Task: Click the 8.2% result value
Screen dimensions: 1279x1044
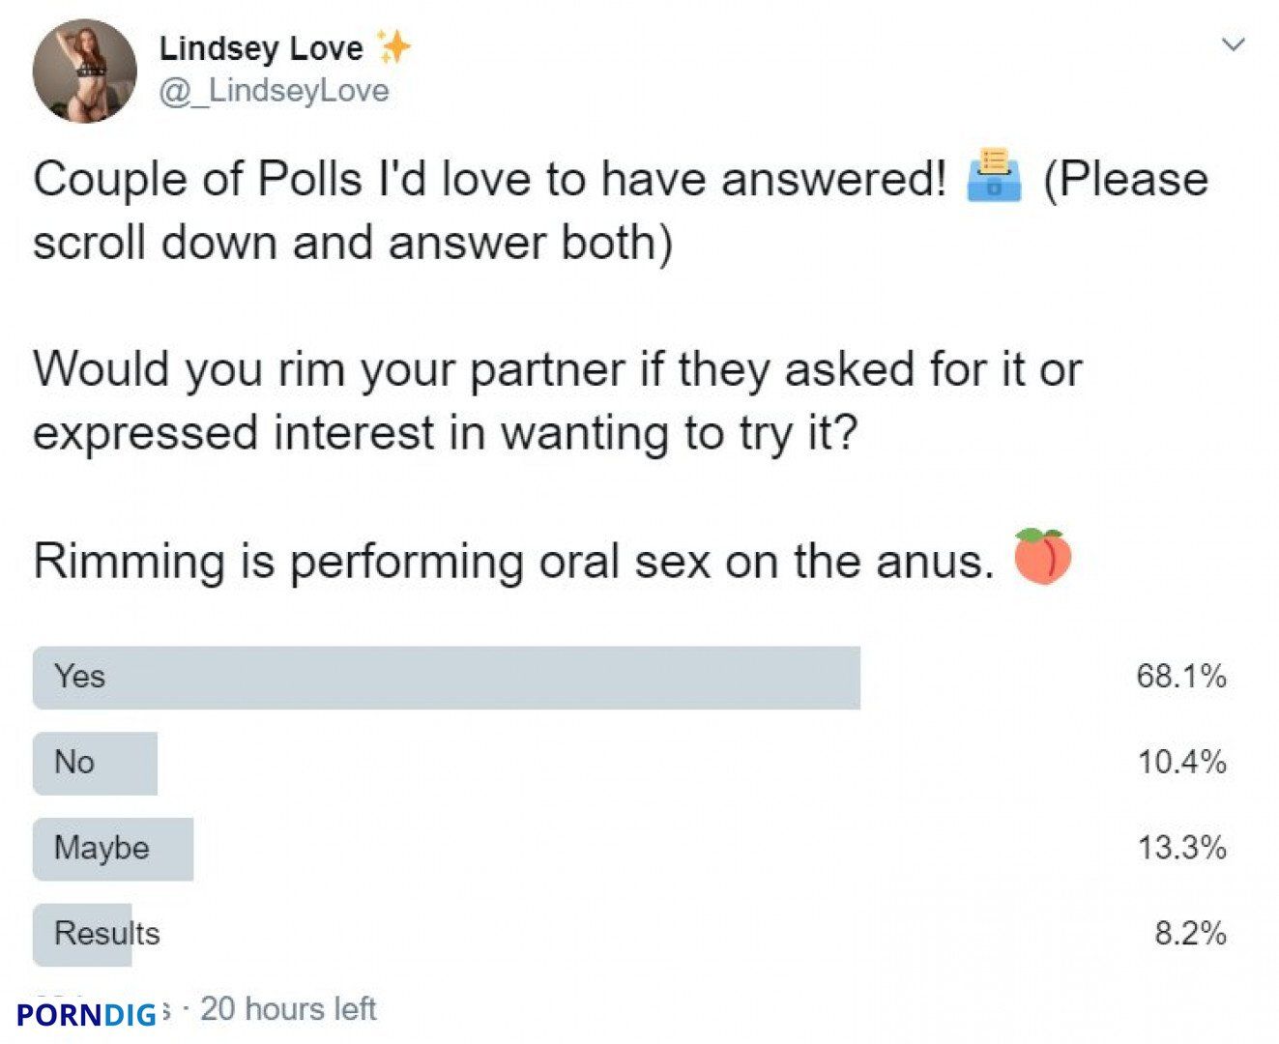Action: 1190,933
